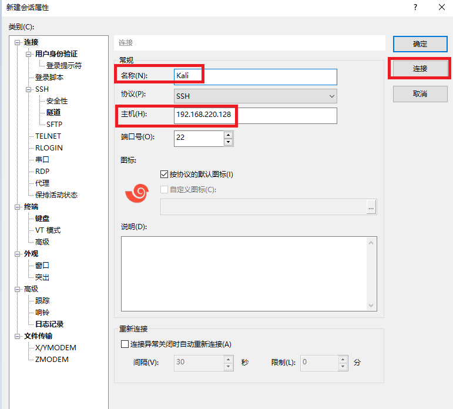Click the 确定 OK button
This screenshot has width=453, height=409.
(x=420, y=44)
